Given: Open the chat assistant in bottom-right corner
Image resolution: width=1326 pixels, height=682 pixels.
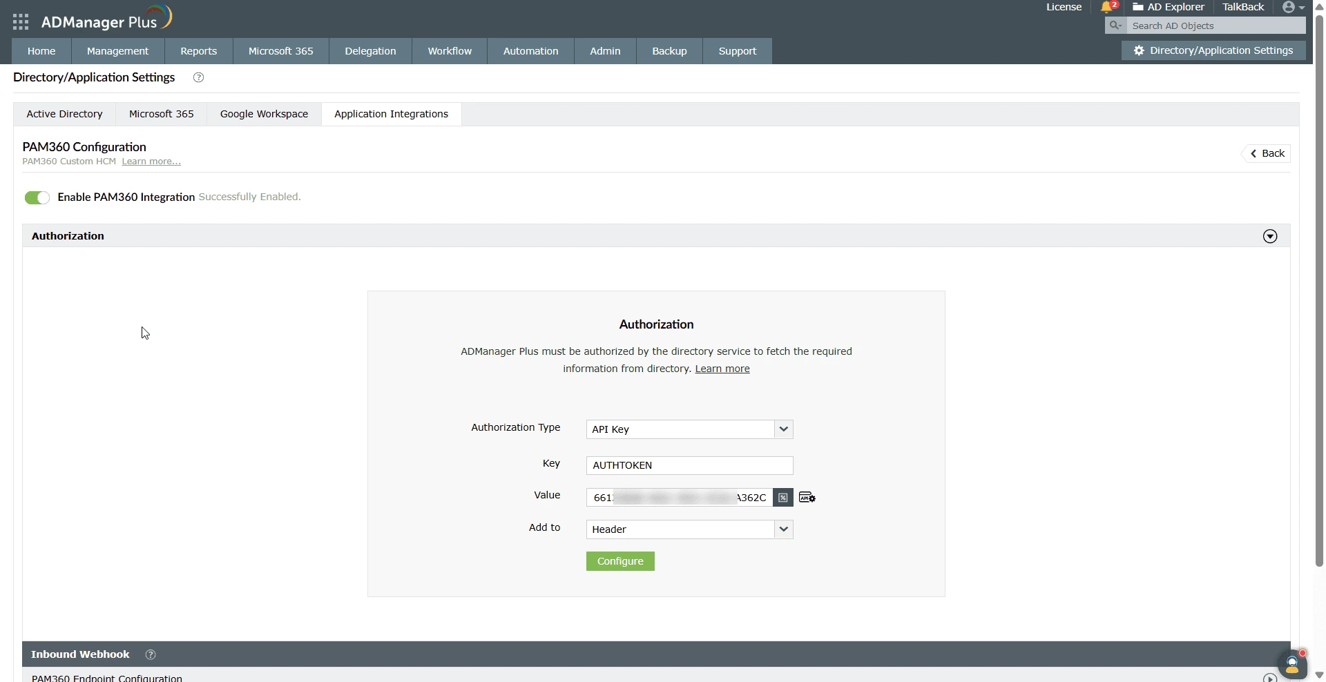Looking at the screenshot, I should coord(1293,664).
